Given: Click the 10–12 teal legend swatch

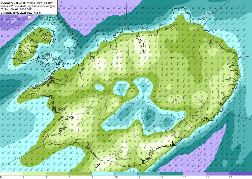Looking at the screenshot, I should [x=126, y=174].
